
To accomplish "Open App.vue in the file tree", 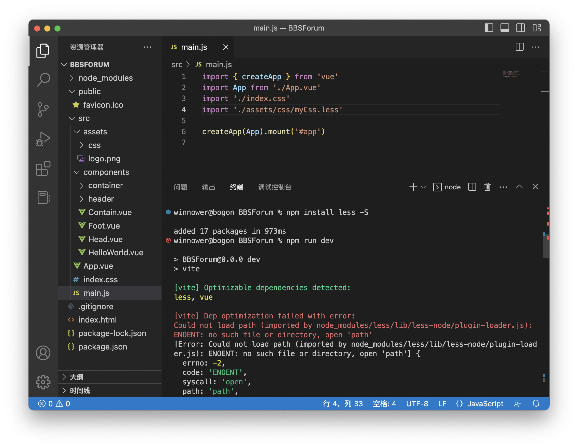I will tap(98, 266).
